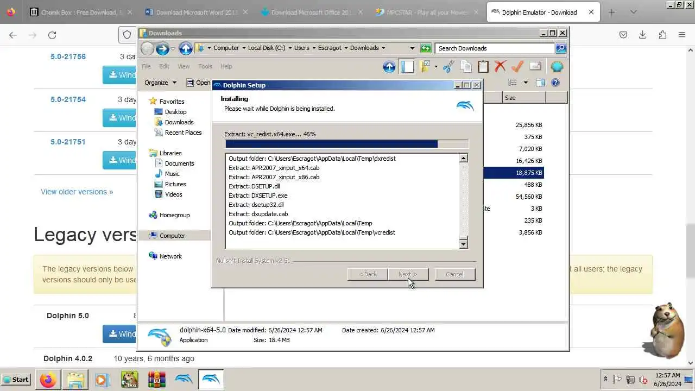Switch to the MPCSTAR browser tab
Screen dimensions: 695x391
tap(426, 12)
